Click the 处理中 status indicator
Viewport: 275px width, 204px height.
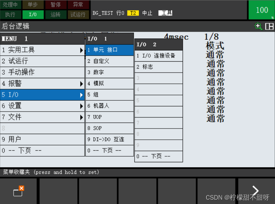(x=11, y=5)
